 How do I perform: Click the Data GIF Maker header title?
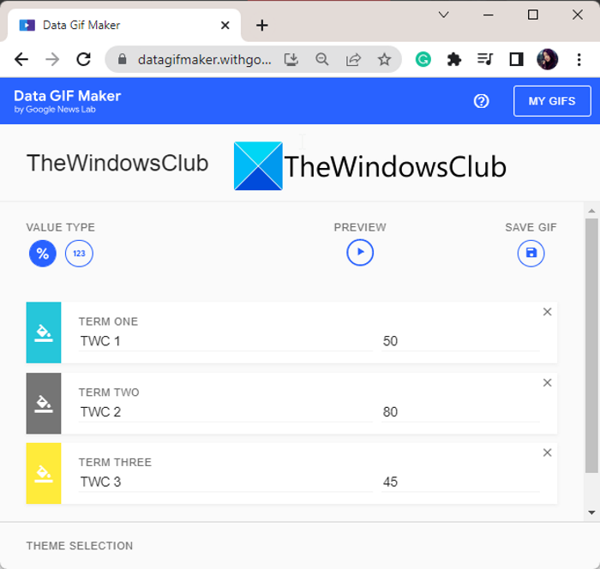68,96
